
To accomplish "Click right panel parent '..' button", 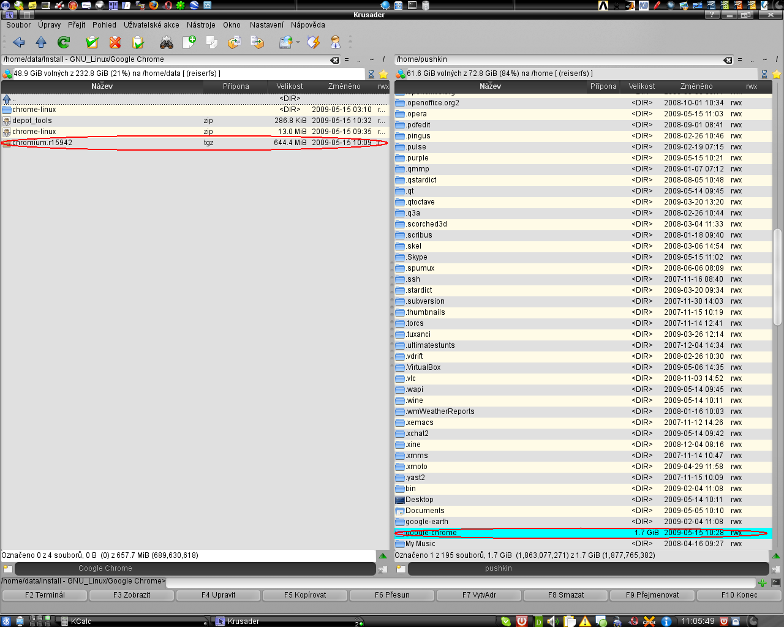I will click(x=752, y=59).
